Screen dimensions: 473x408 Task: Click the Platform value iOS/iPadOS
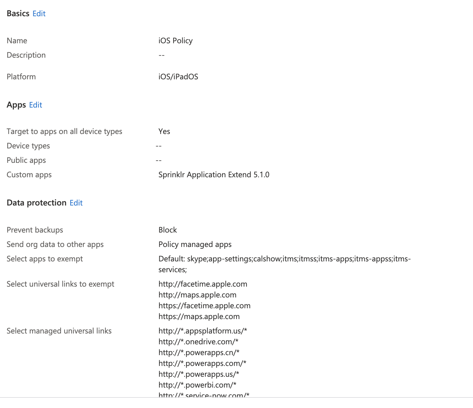tap(179, 77)
